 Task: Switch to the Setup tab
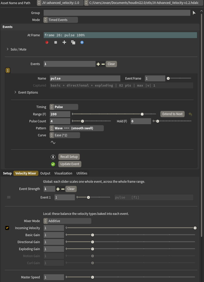tap(7, 173)
